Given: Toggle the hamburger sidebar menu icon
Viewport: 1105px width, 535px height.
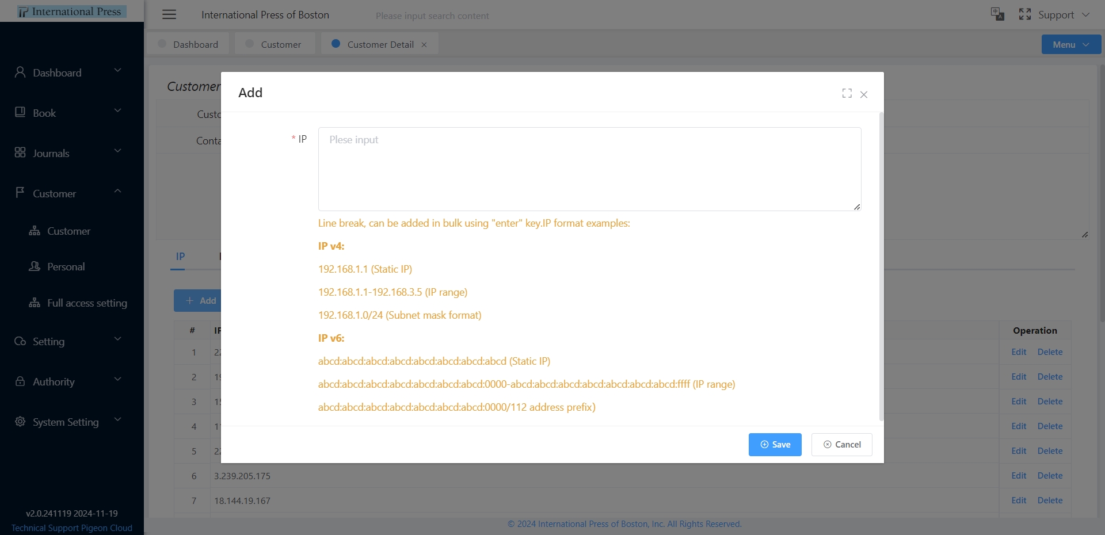Looking at the screenshot, I should pyautogui.click(x=169, y=15).
